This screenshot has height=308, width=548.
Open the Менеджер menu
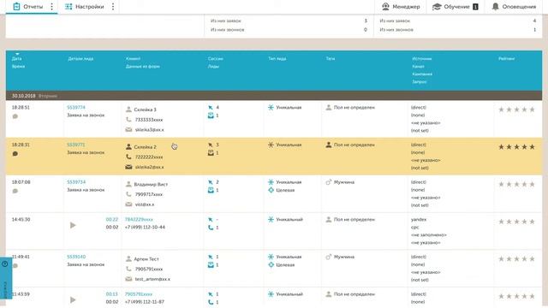401,7
